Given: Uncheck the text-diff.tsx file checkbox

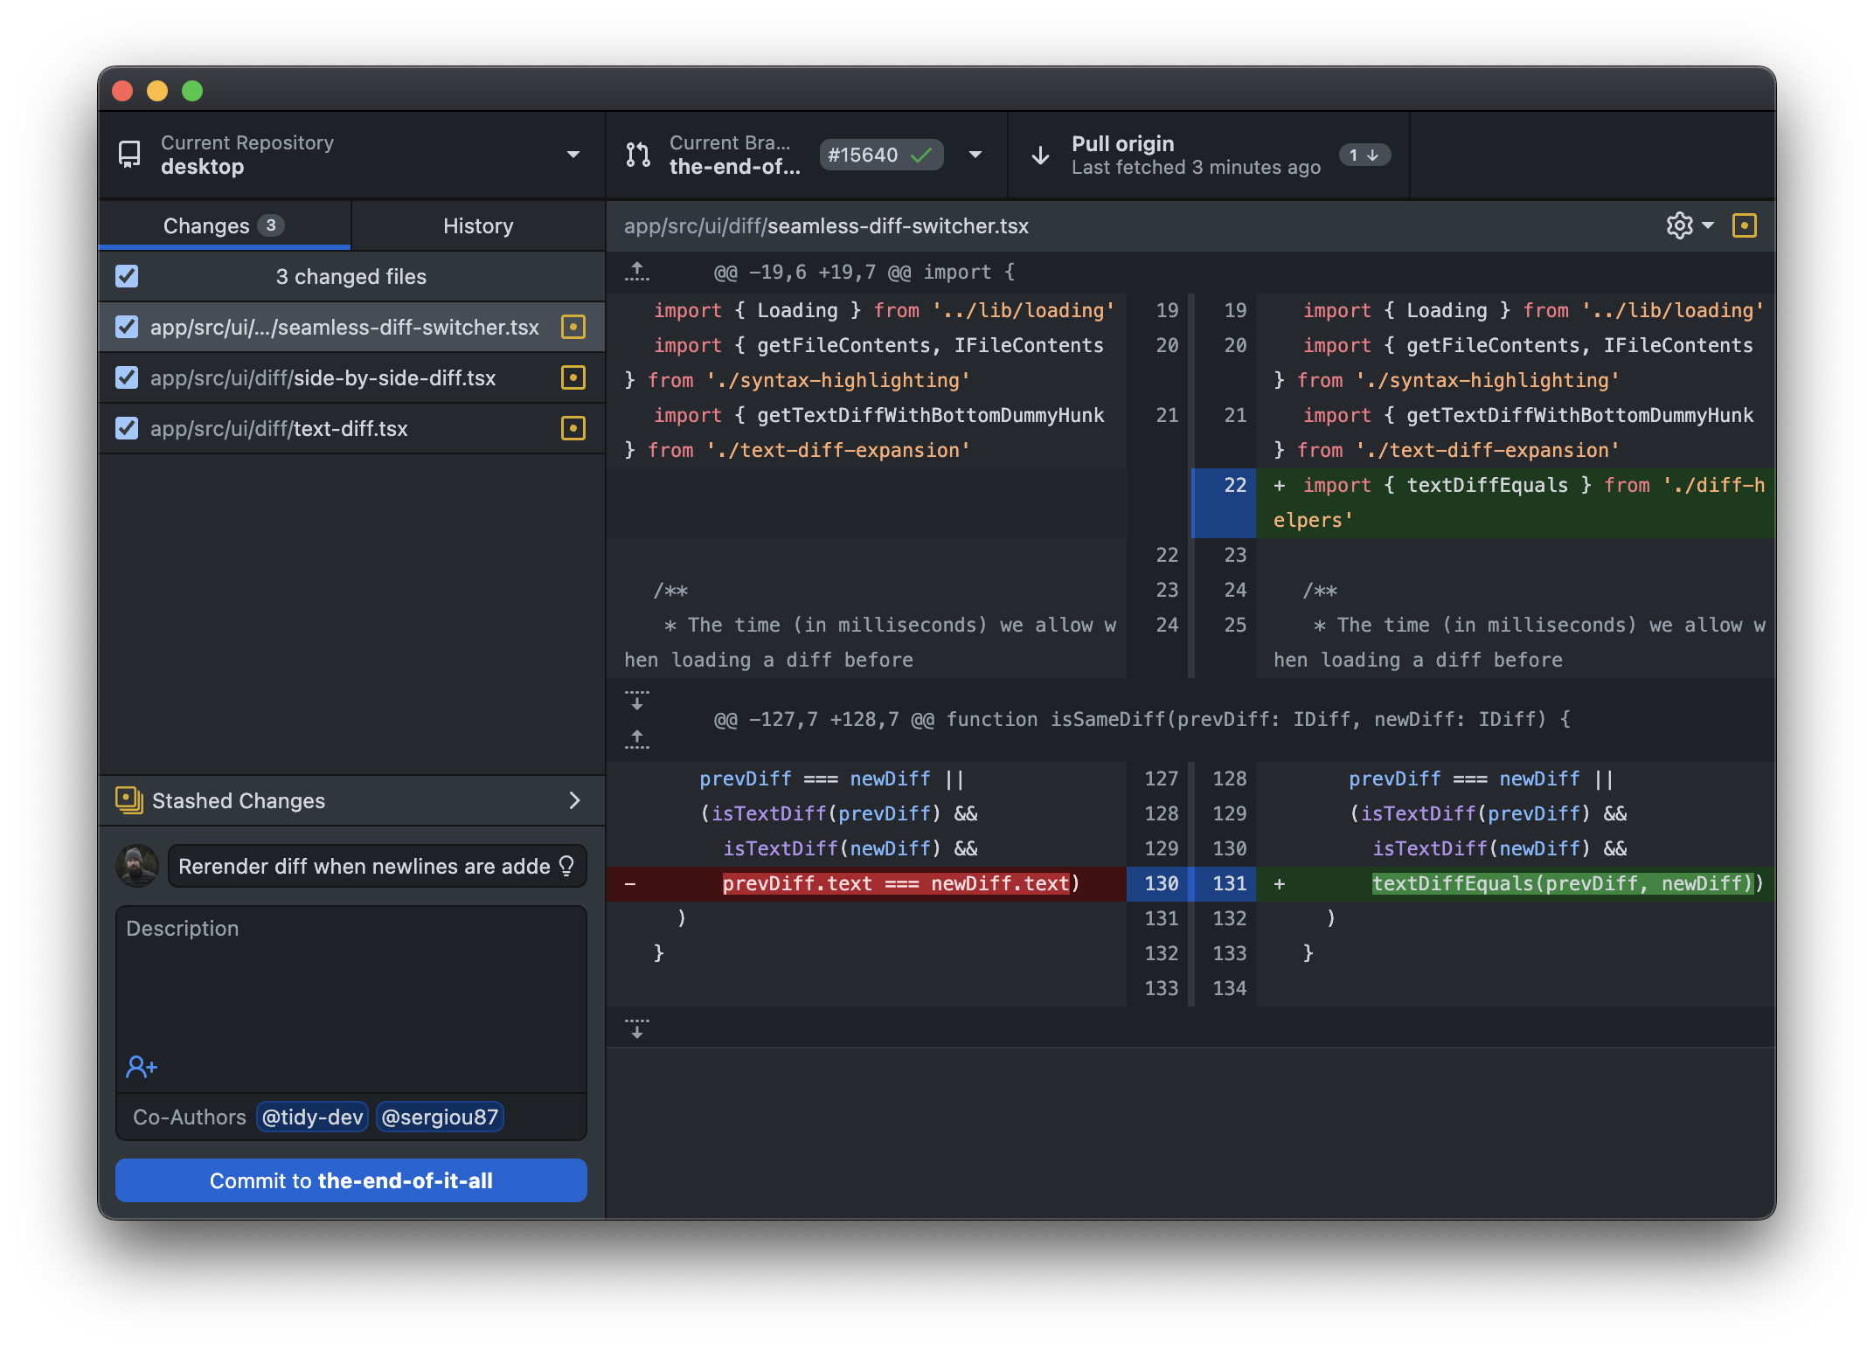Looking at the screenshot, I should (127, 428).
